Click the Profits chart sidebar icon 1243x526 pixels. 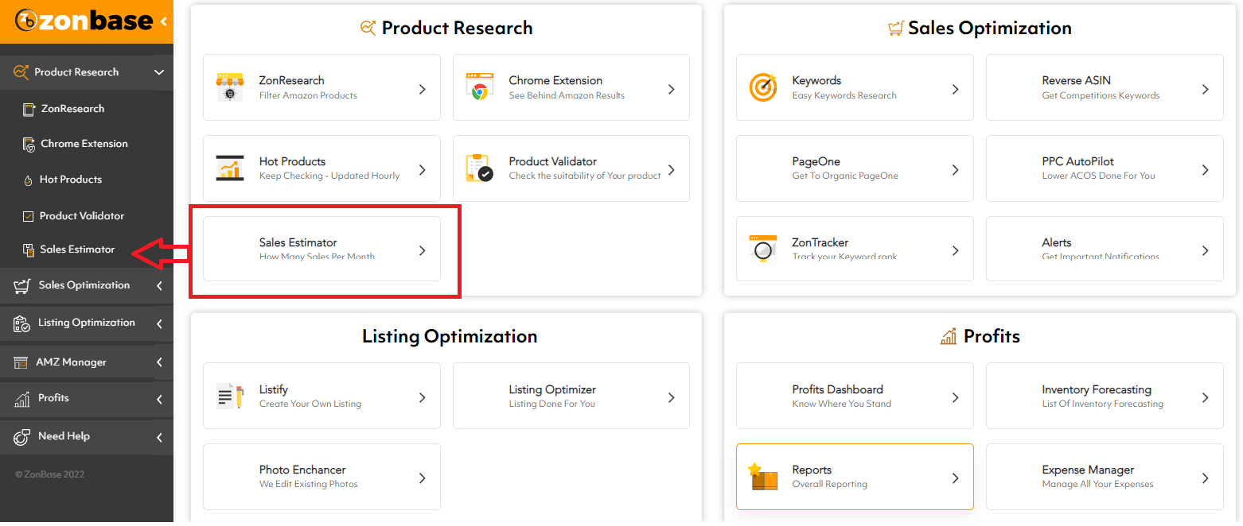22,399
